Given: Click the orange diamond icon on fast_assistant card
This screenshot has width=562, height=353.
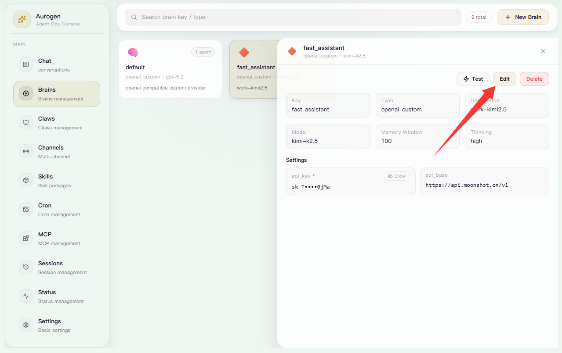Looking at the screenshot, I should pos(244,53).
